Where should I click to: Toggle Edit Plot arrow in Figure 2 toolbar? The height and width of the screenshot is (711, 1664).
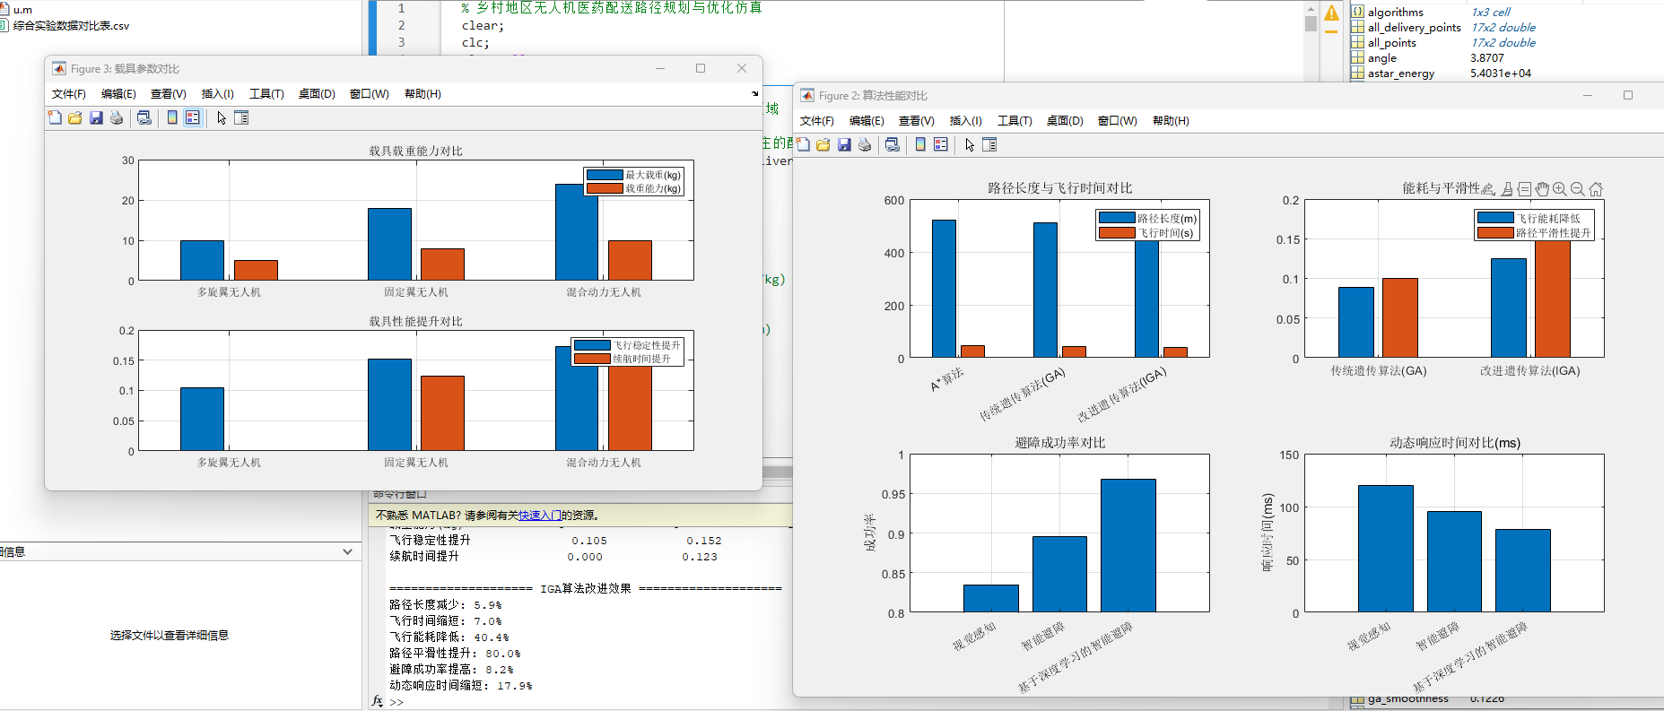coord(970,144)
